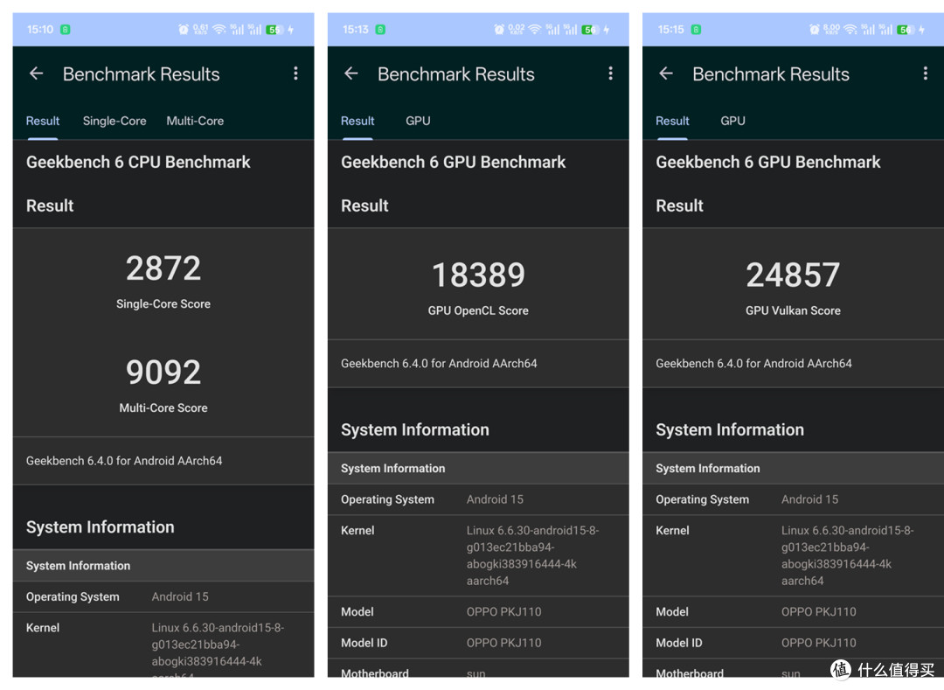Image resolution: width=944 pixels, height=690 pixels.
Task: Tap the 18389 GPU OpenCL Score
Action: click(x=479, y=275)
